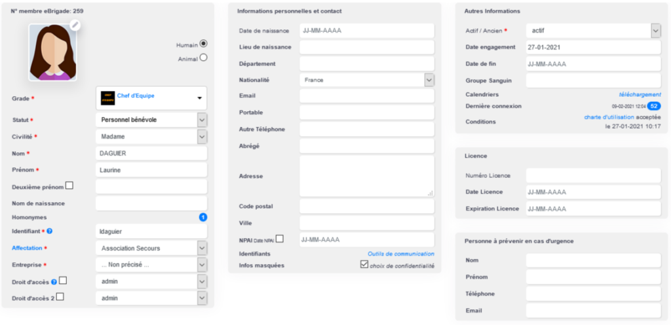Click the Homonymes blue count badge
The width and height of the screenshot is (671, 325).
pos(202,217)
